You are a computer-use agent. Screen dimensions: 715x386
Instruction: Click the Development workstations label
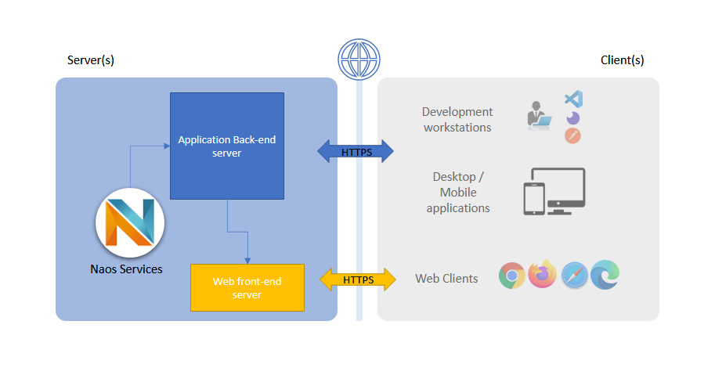tap(457, 119)
